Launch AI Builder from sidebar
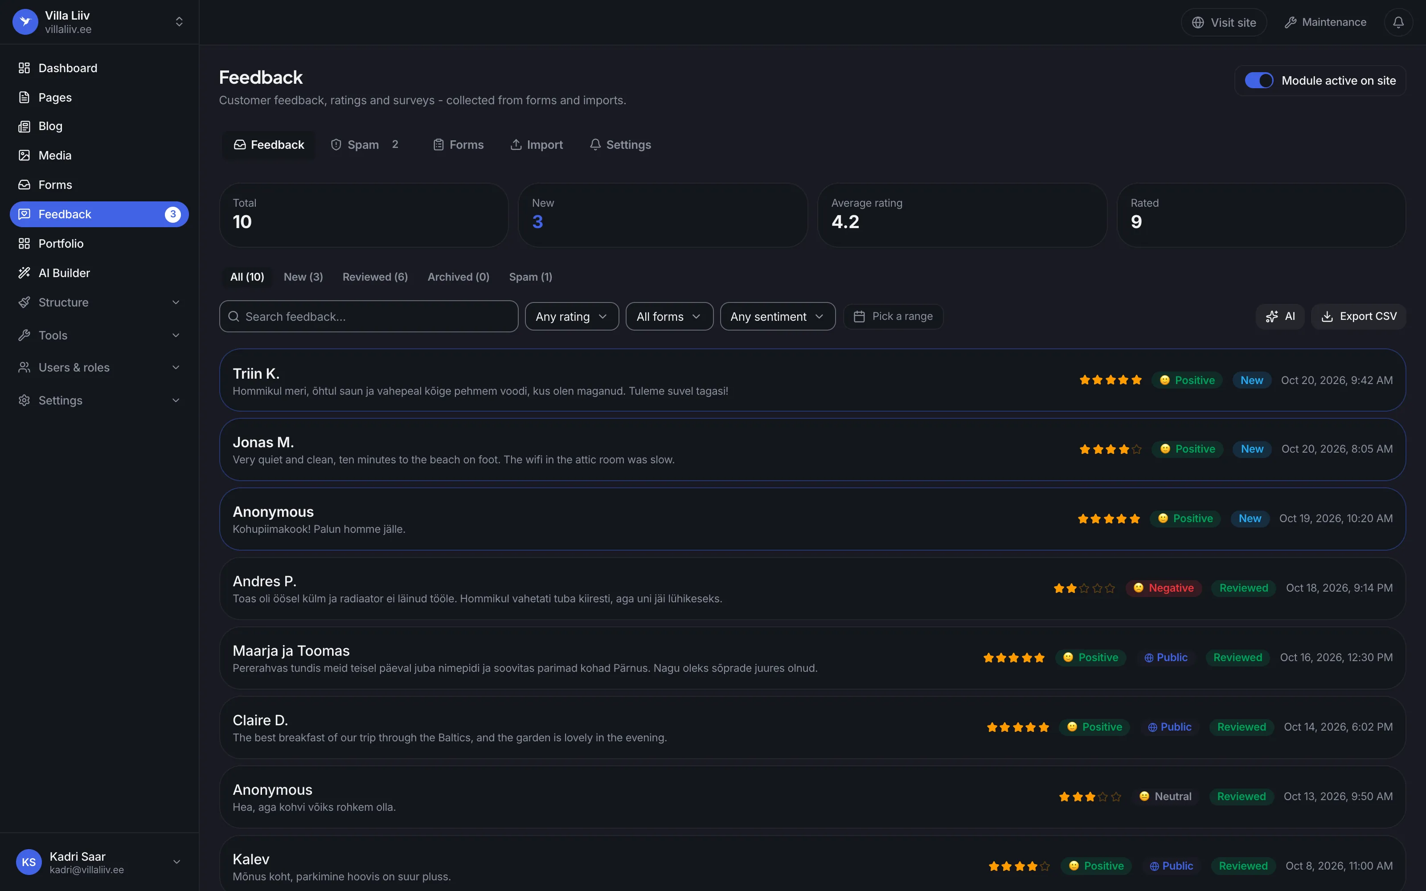1426x891 pixels. (x=99, y=273)
